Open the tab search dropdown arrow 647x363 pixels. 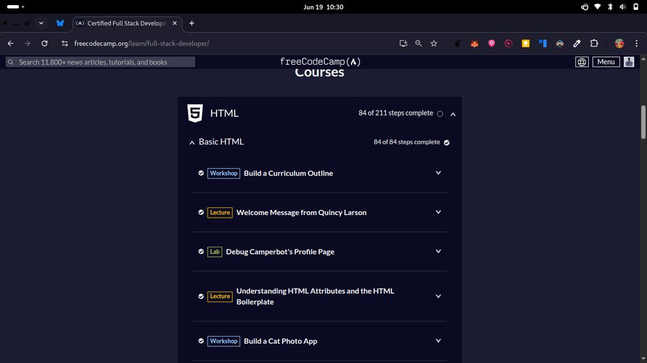(41, 23)
